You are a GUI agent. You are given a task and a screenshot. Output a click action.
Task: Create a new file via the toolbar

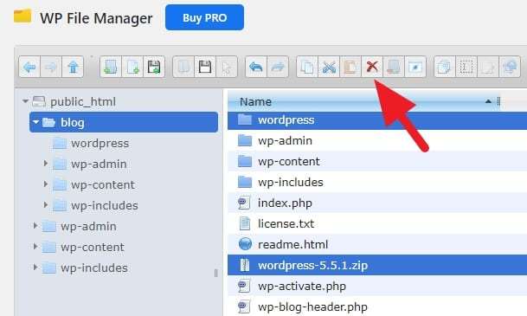click(x=132, y=67)
